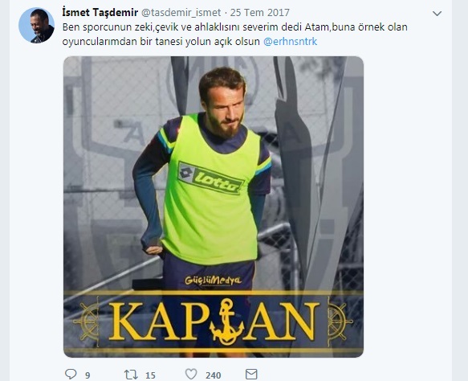
Task: Click the like count 240
Action: point(213,375)
